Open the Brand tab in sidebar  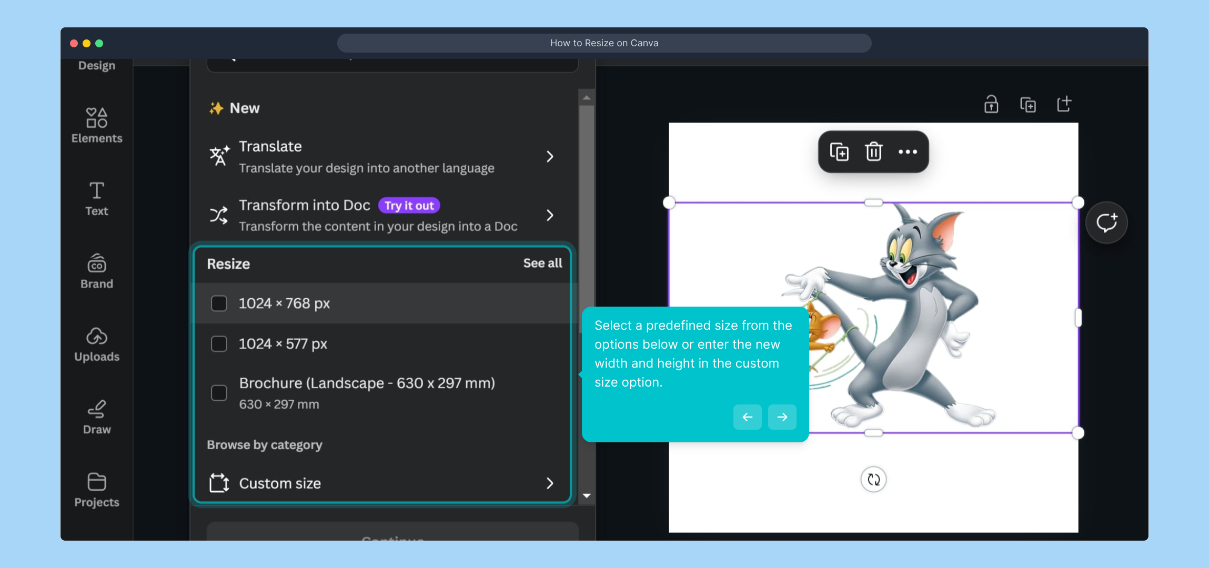[x=97, y=271]
